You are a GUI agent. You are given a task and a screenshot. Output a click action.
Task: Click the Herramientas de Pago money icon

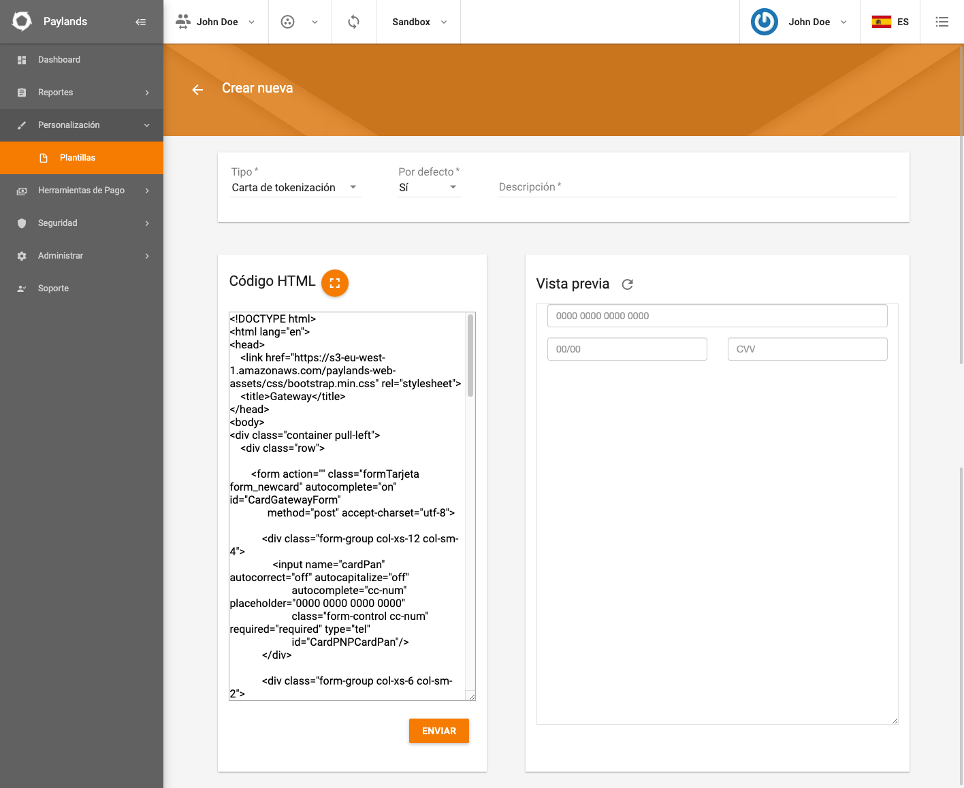pos(22,191)
